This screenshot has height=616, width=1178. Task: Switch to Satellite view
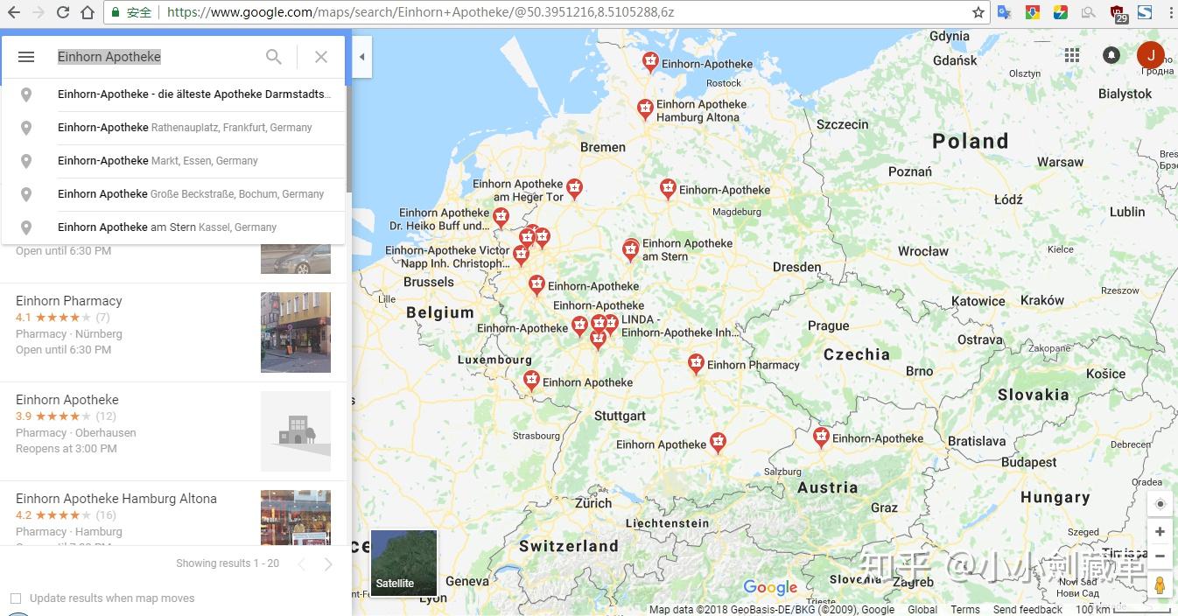(x=403, y=563)
